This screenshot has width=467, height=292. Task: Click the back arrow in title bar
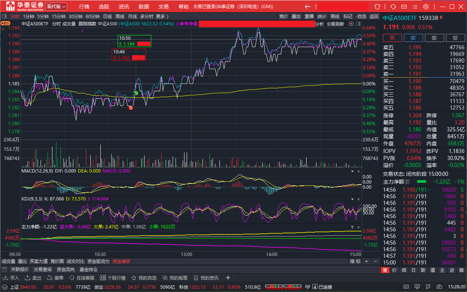point(307,7)
